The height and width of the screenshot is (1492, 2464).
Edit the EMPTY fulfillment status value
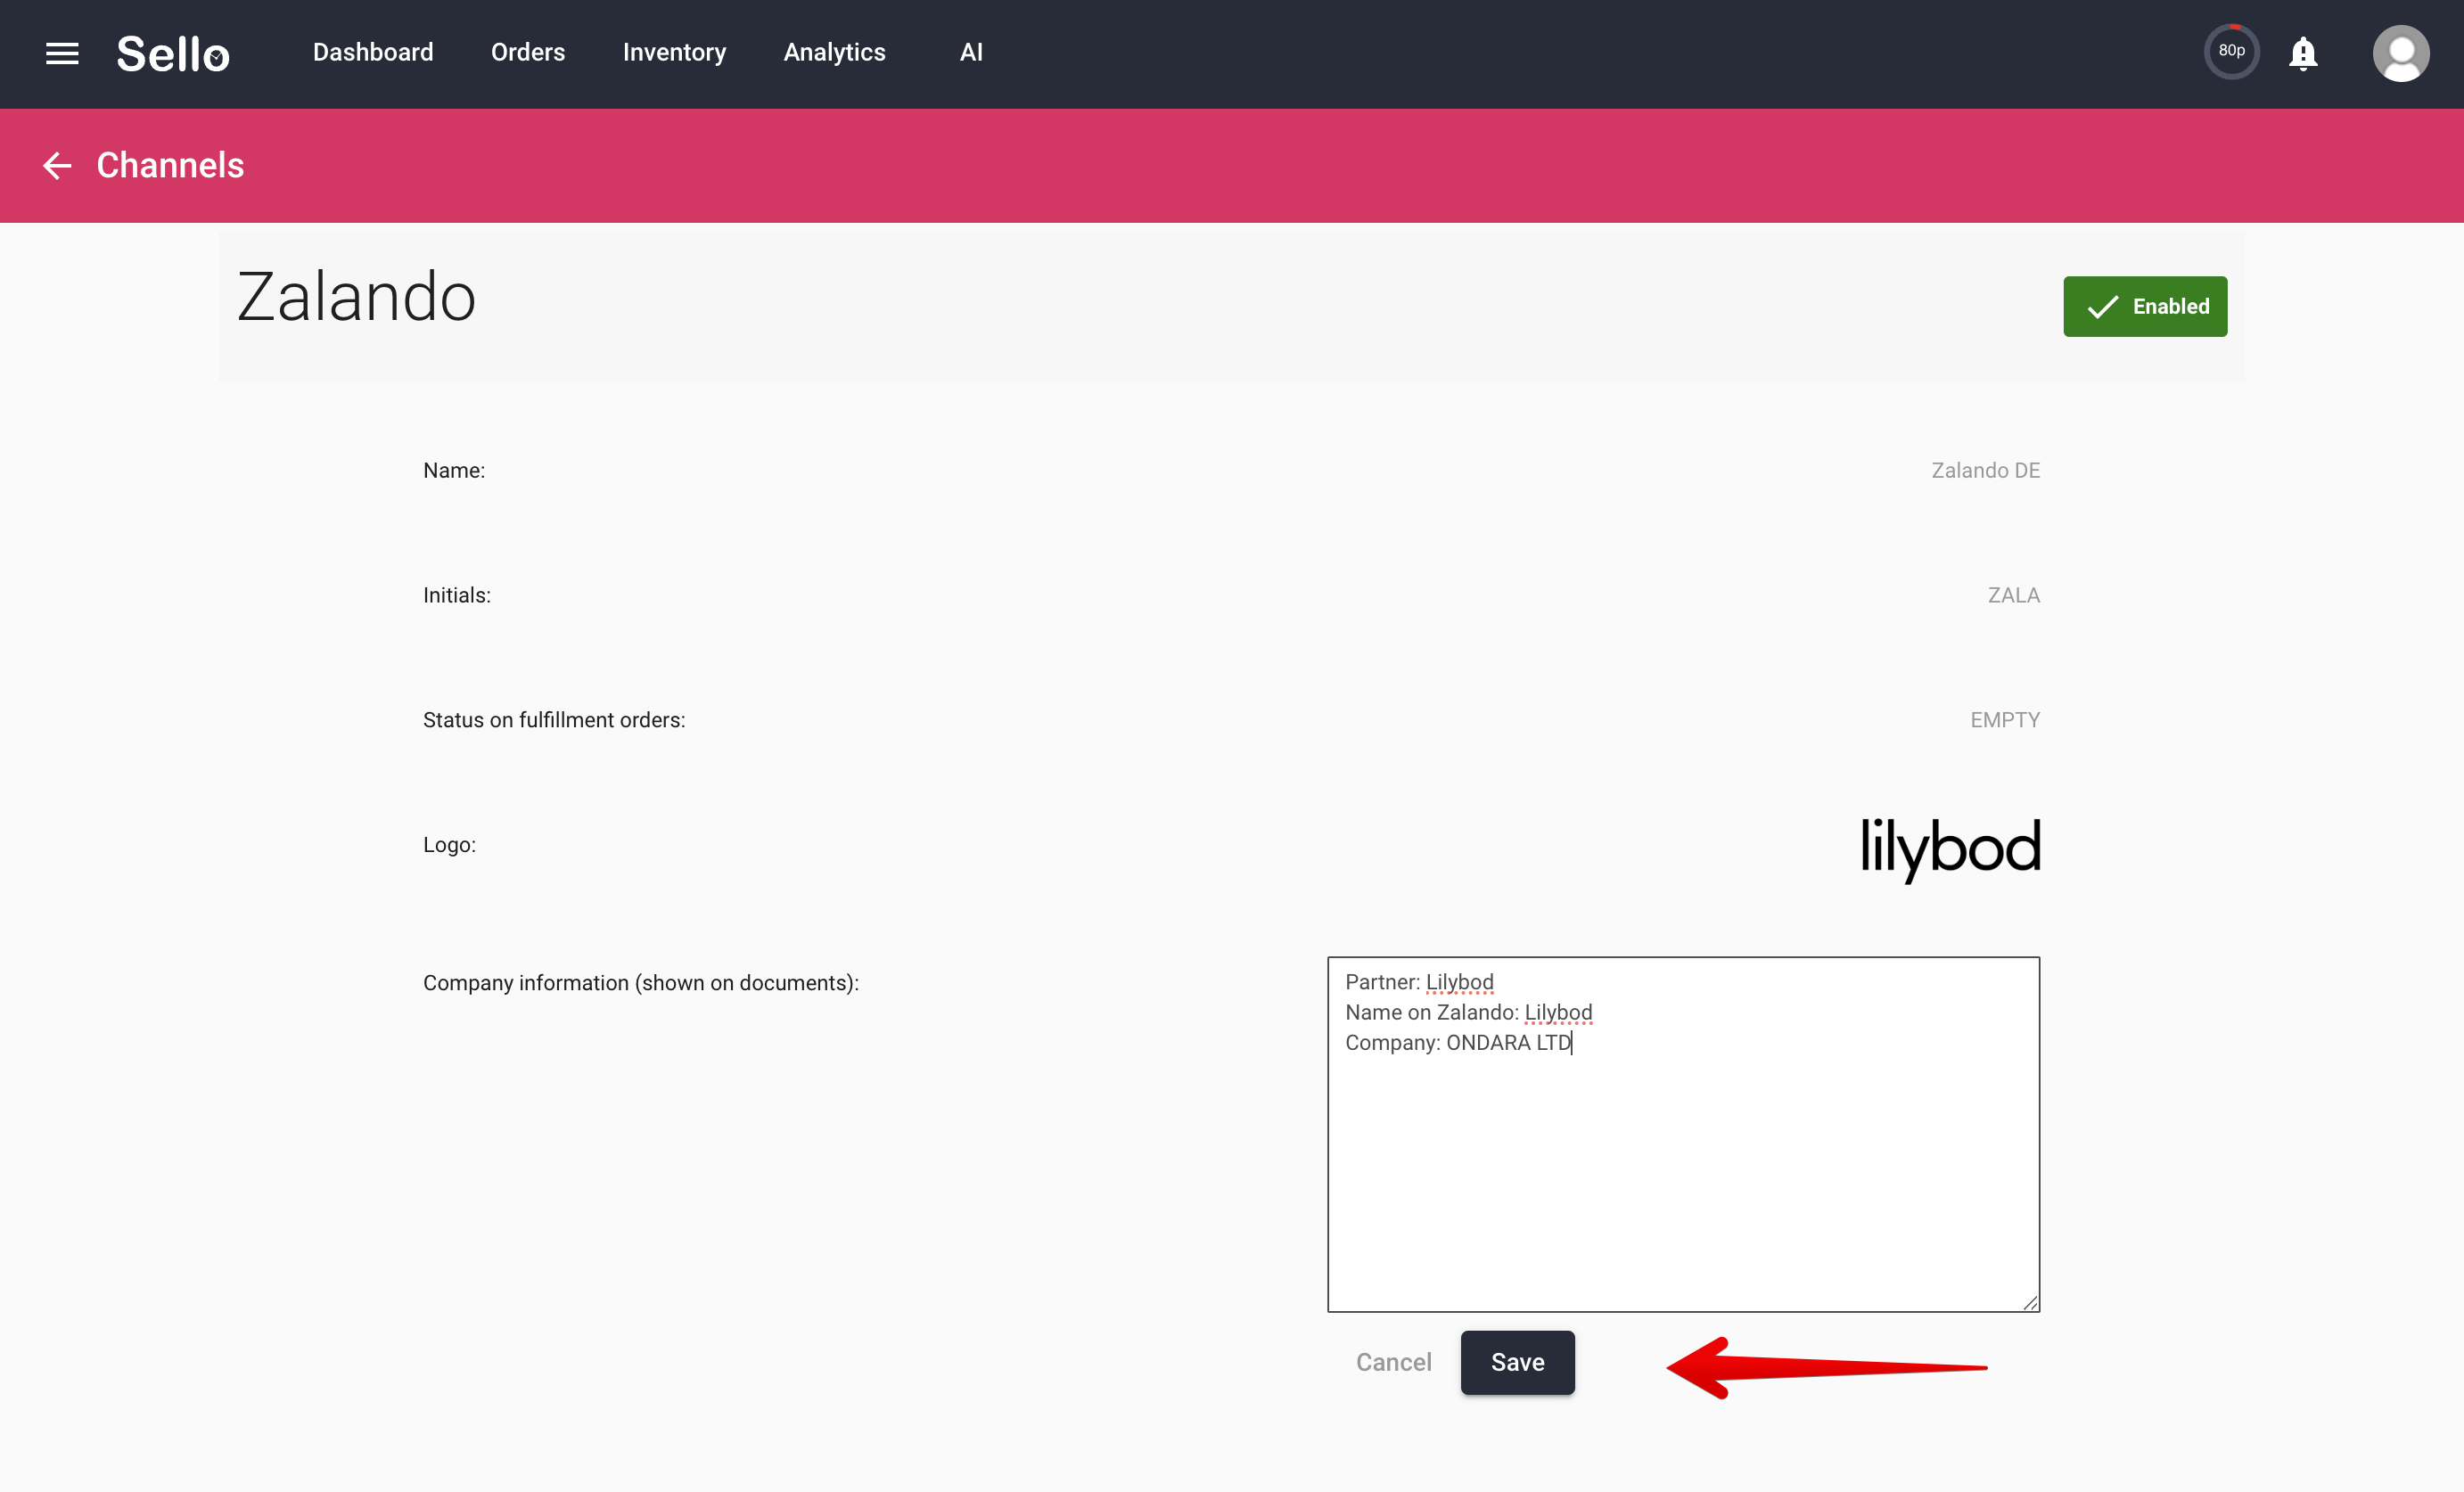[2004, 720]
